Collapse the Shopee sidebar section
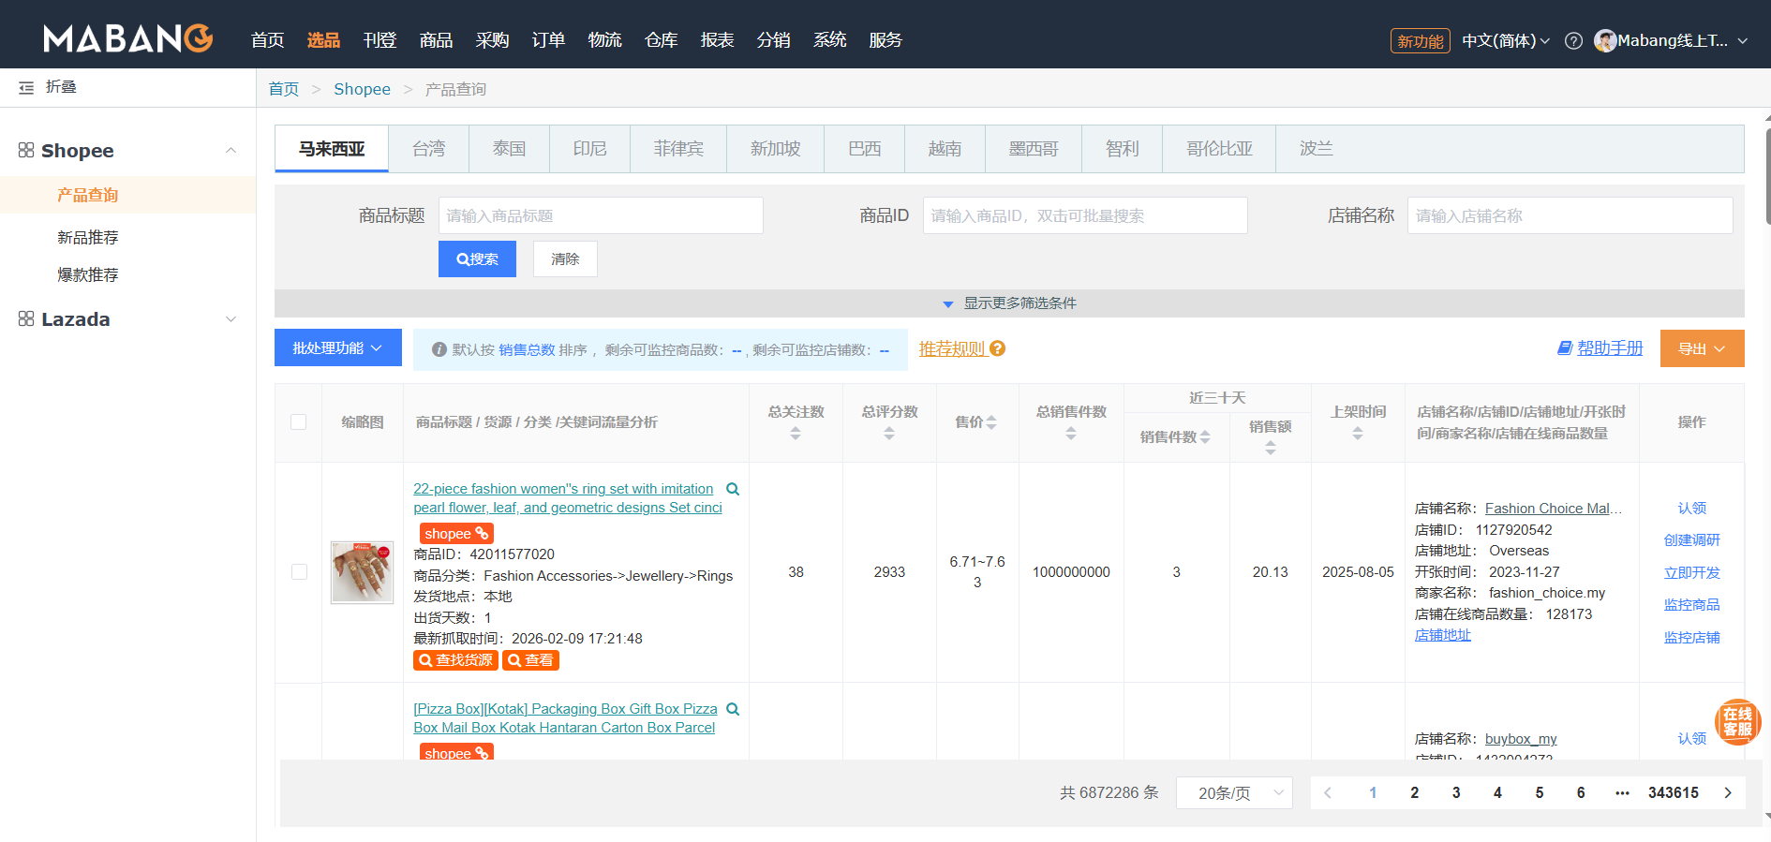Screen dimensions: 1771x842 (x=231, y=151)
